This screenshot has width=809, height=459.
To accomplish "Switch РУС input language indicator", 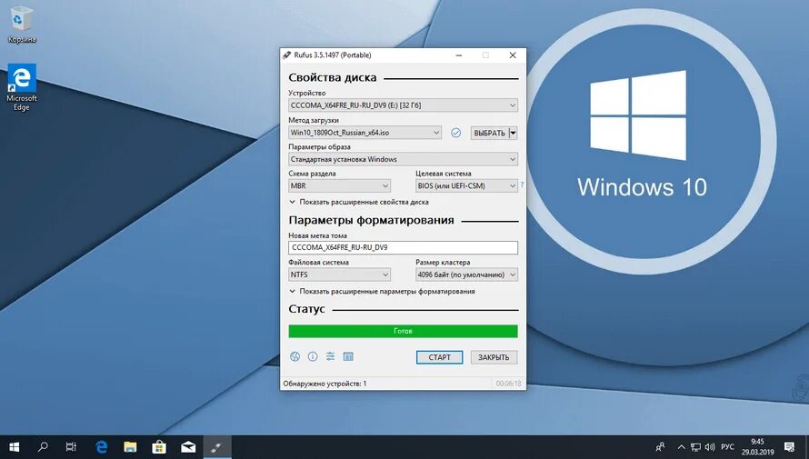I will click(727, 447).
